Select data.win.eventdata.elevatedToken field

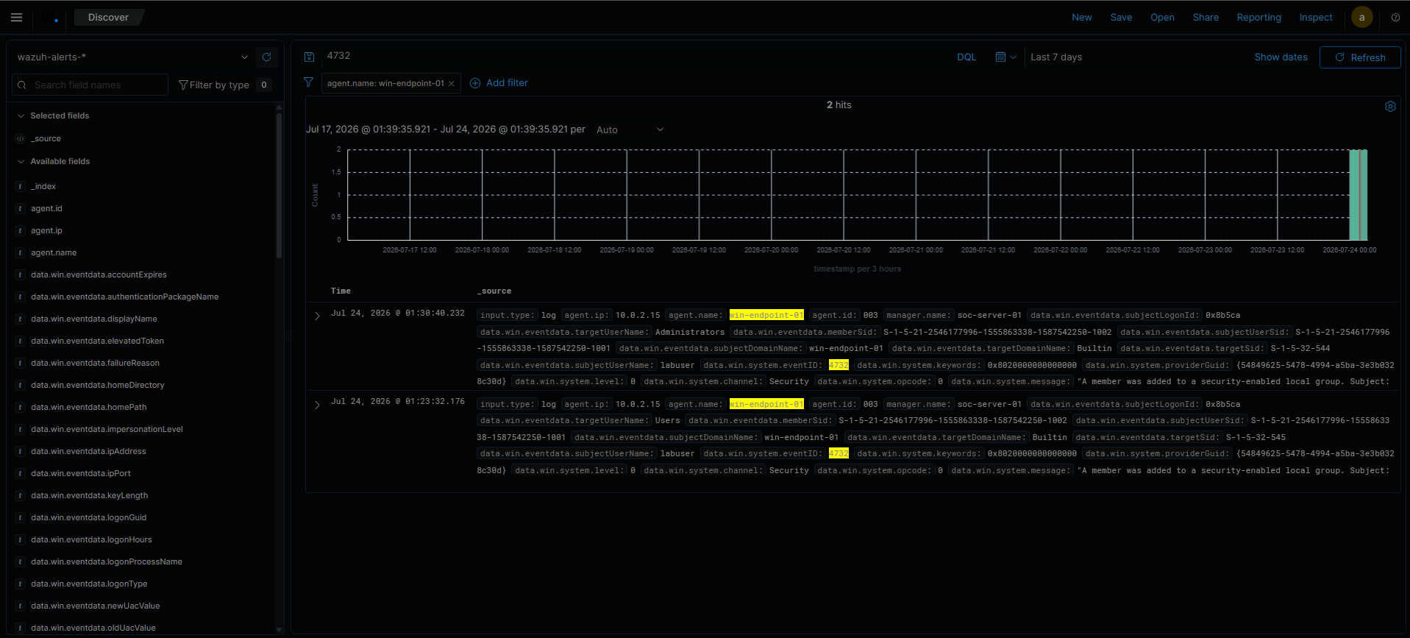point(97,341)
